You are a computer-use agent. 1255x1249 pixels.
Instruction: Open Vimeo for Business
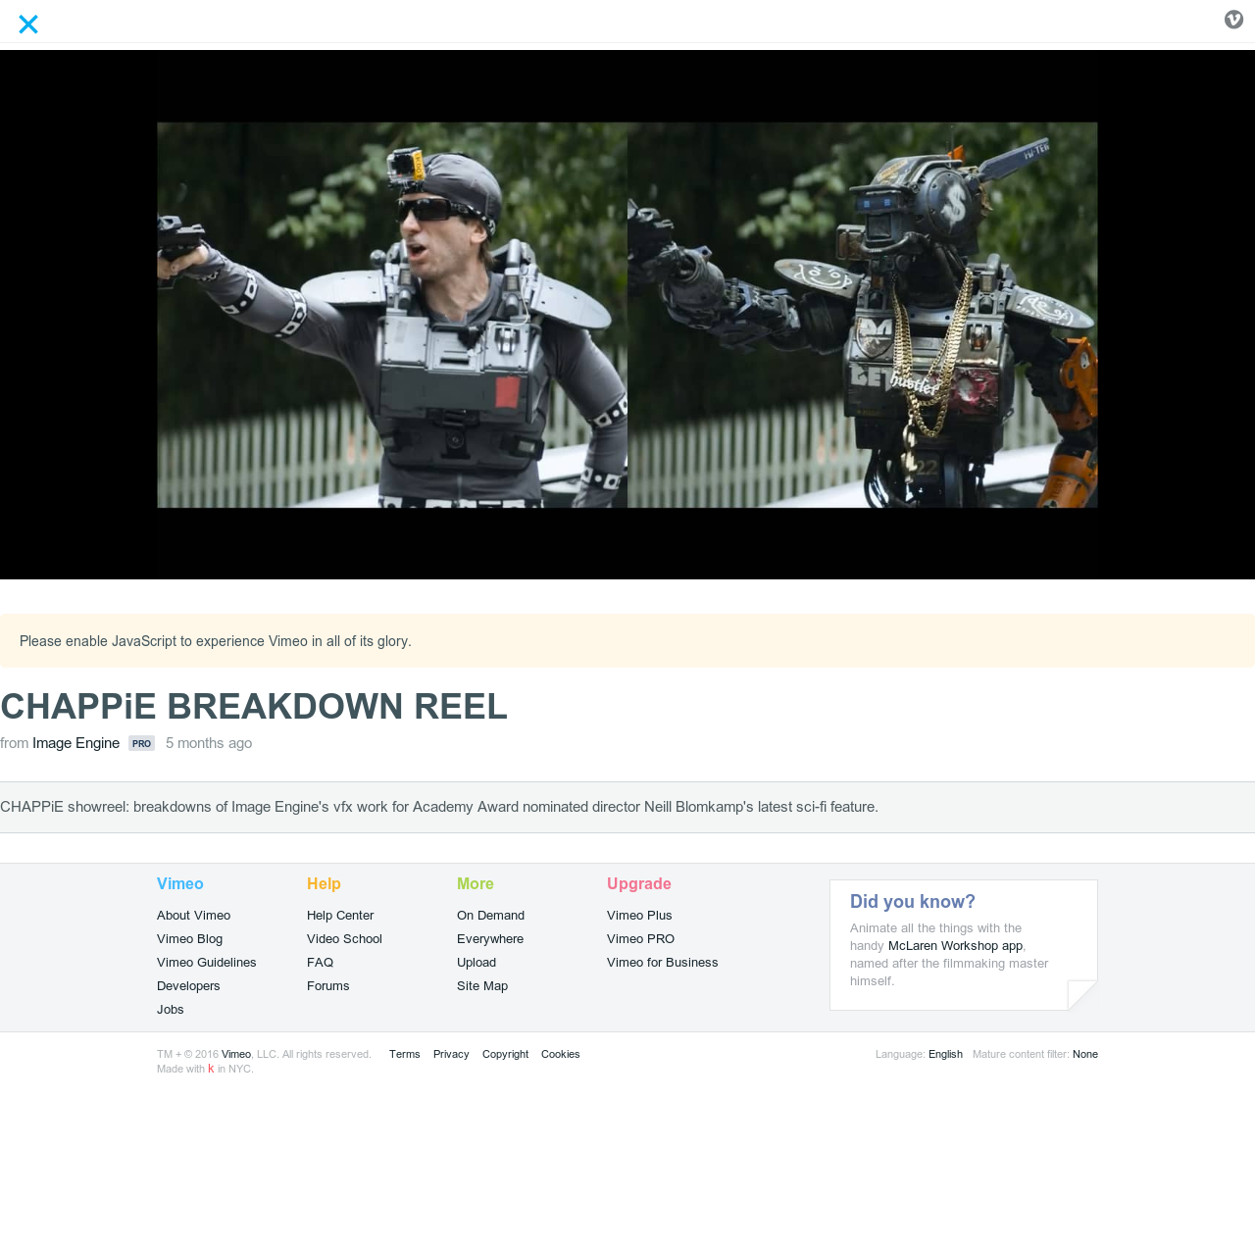(x=662, y=963)
